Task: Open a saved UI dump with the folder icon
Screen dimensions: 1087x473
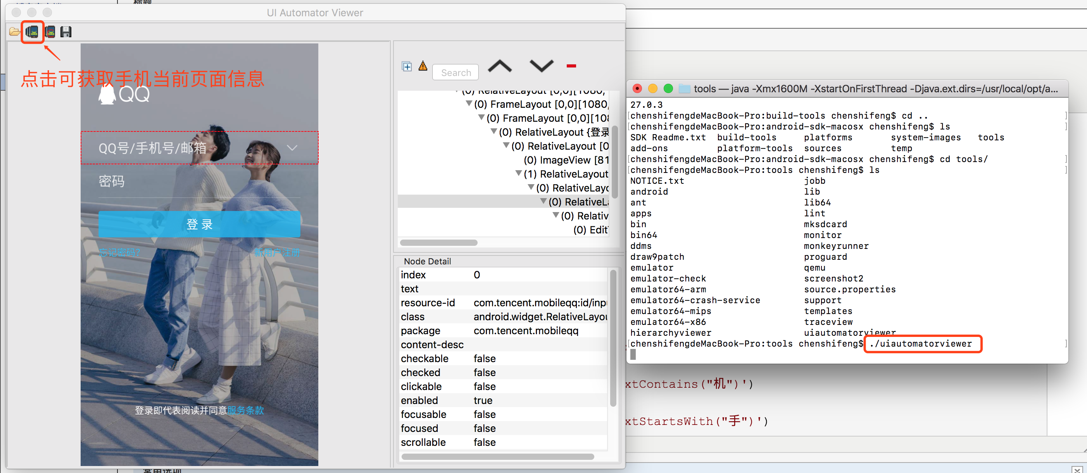Action: [x=14, y=32]
